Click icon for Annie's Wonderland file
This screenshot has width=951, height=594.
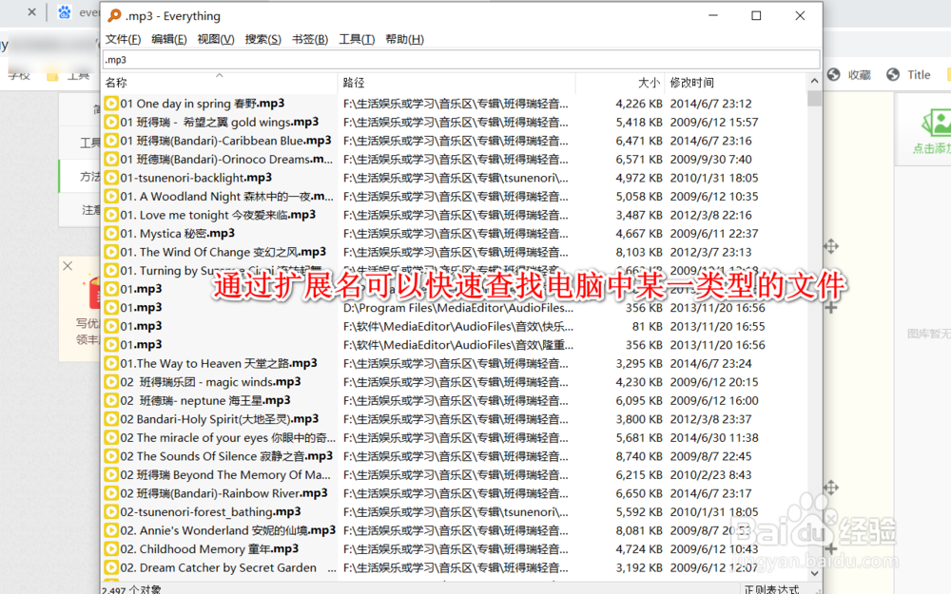[x=111, y=530]
